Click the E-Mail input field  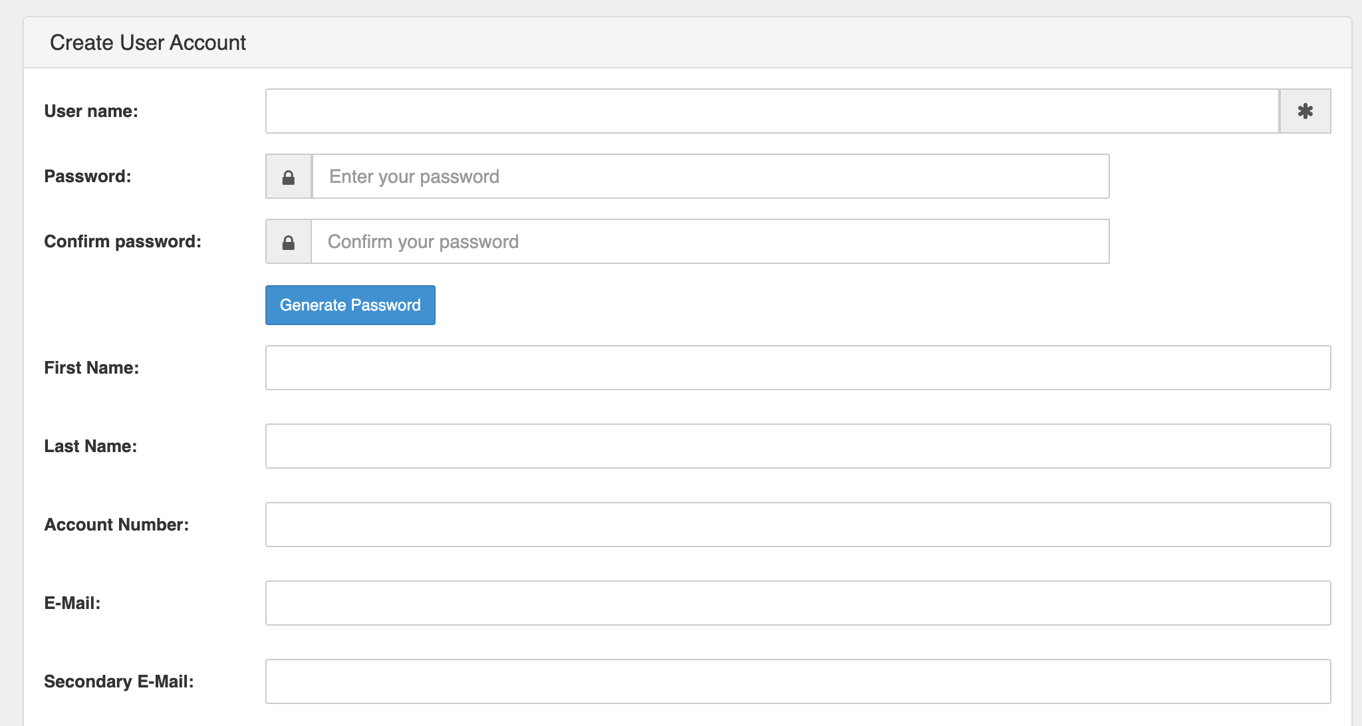797,603
